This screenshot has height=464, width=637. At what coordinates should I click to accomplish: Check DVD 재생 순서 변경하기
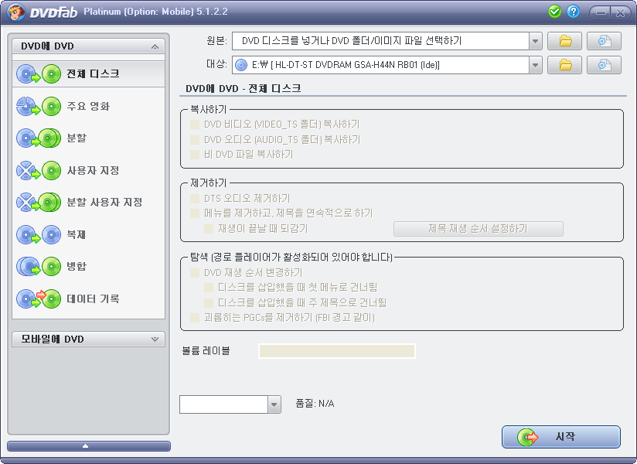pos(195,273)
